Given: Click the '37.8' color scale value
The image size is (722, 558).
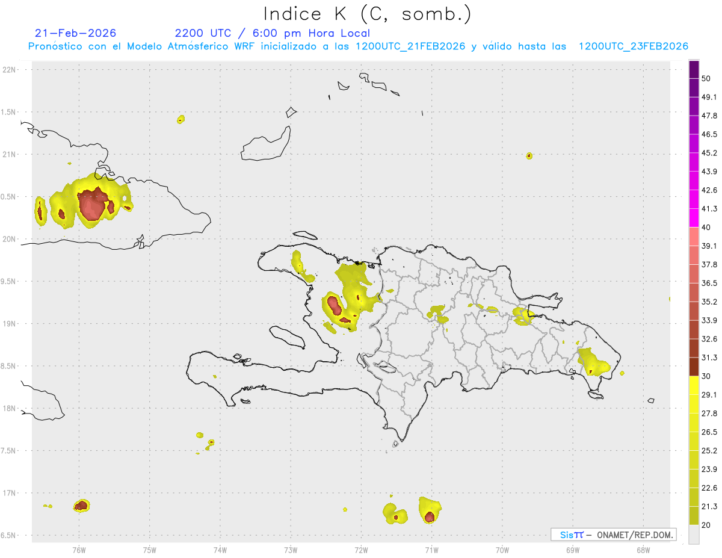Looking at the screenshot, I should [709, 264].
